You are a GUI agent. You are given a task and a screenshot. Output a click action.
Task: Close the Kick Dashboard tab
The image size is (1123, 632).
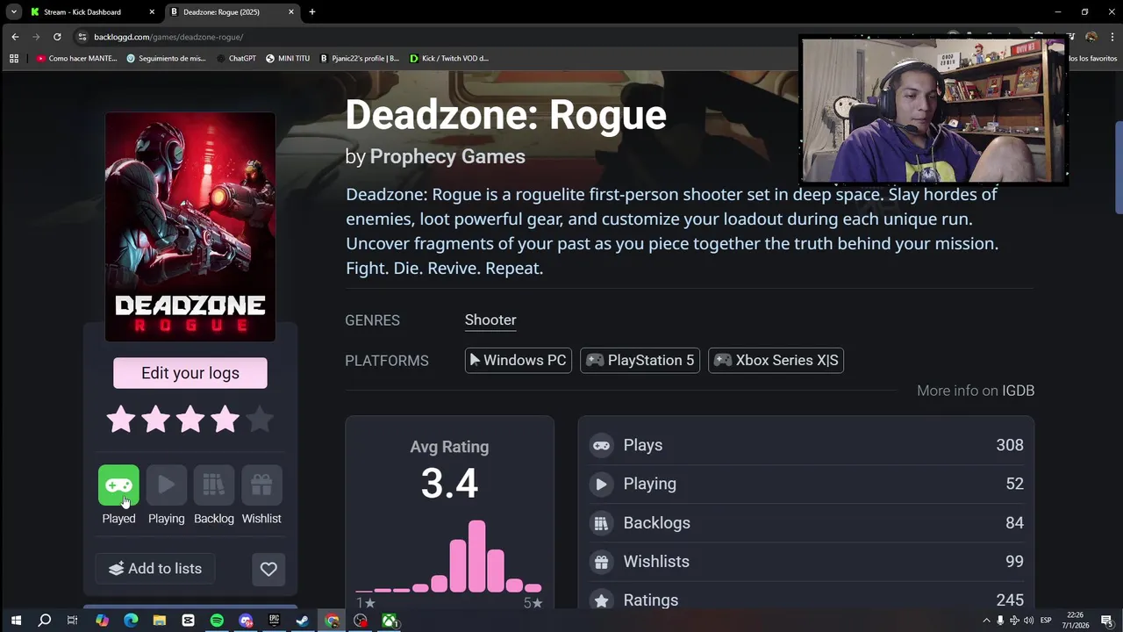pos(152,12)
